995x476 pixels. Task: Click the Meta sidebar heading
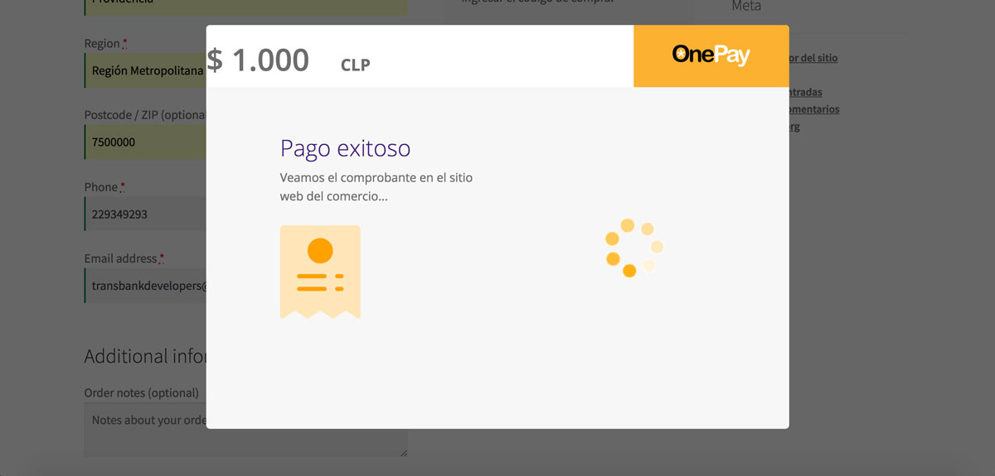(746, 7)
